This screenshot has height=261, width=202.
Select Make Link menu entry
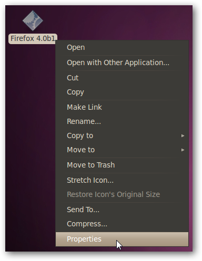pos(122,107)
